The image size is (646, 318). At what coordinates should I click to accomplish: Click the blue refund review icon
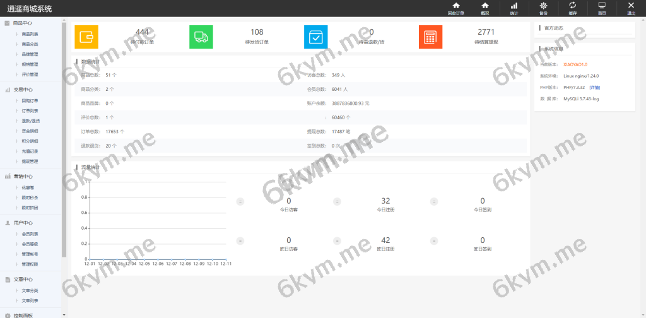pyautogui.click(x=316, y=37)
